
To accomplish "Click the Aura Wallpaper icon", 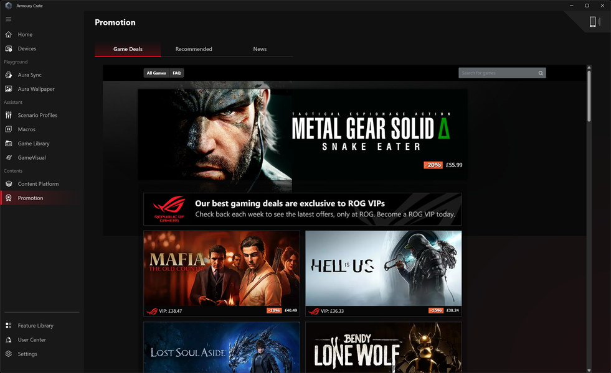I will coord(9,89).
